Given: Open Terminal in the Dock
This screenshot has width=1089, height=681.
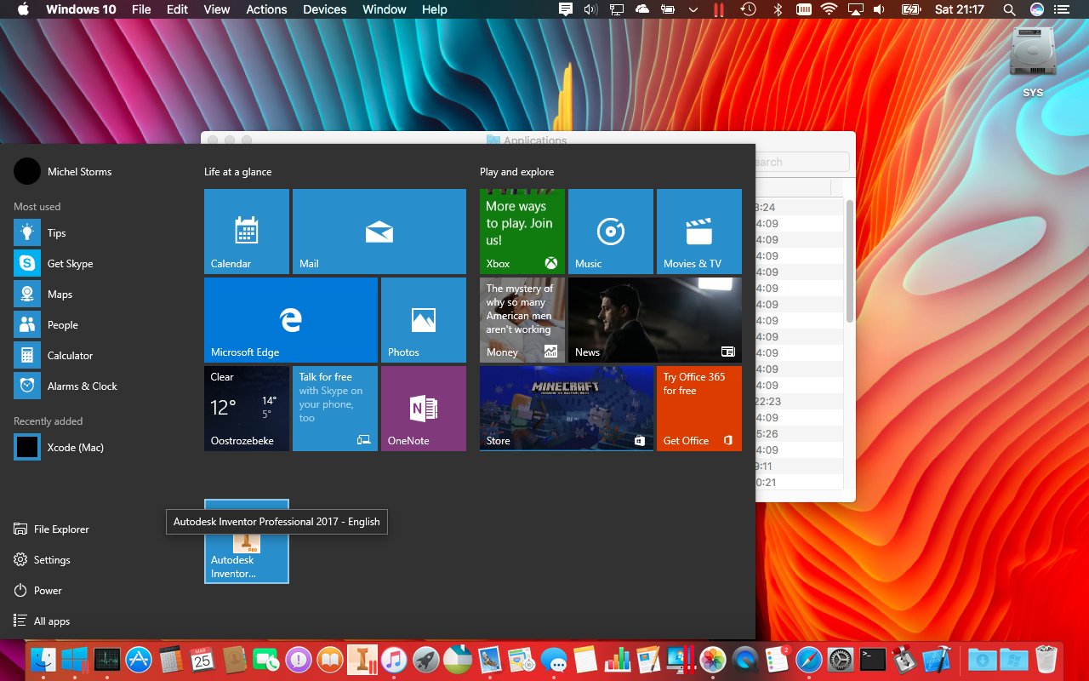Looking at the screenshot, I should coord(872,660).
